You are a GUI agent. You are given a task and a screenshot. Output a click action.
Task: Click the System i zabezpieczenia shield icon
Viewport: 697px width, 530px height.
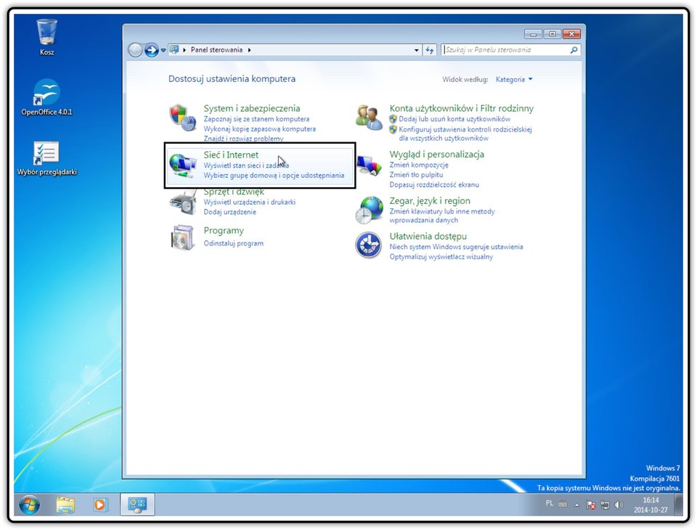coord(183,118)
